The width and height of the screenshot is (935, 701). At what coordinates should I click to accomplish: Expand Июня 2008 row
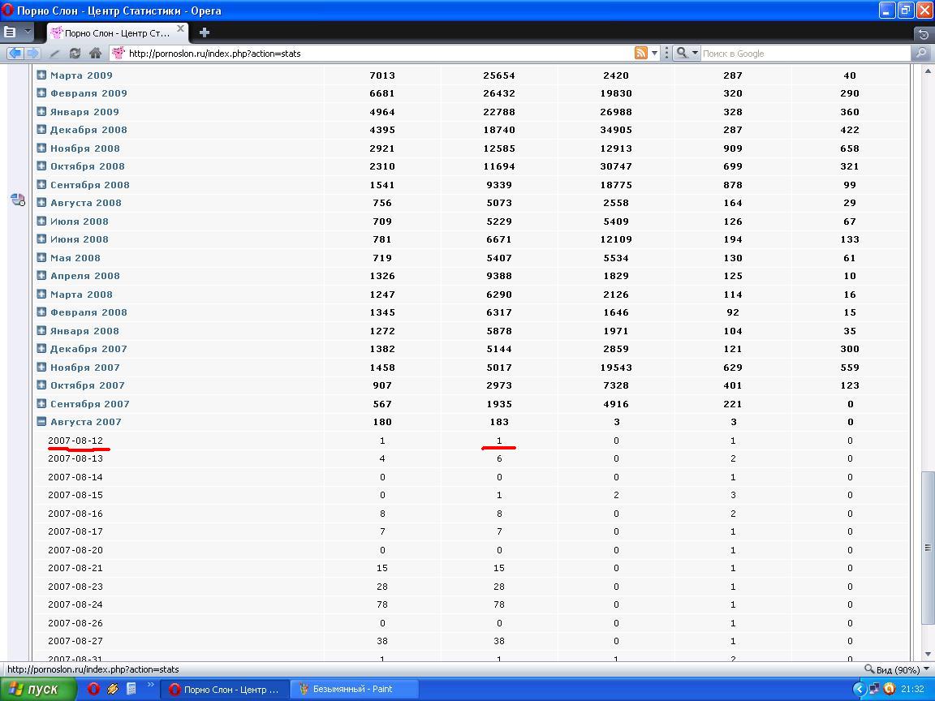41,239
